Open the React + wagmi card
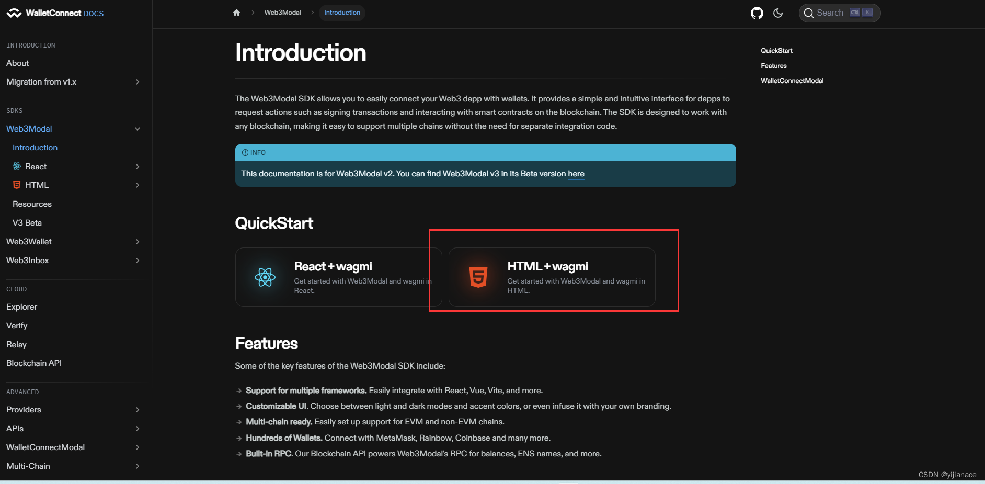This screenshot has width=985, height=484. click(339, 277)
